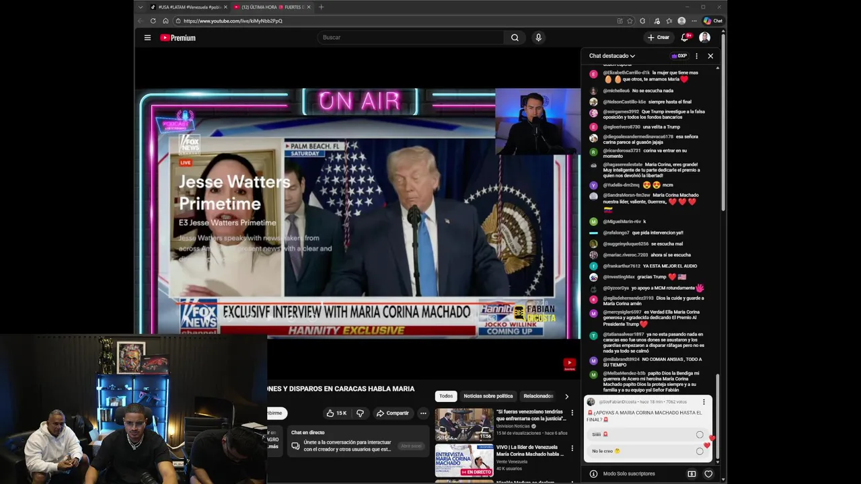View subscribers-only mode info icon

click(593, 474)
